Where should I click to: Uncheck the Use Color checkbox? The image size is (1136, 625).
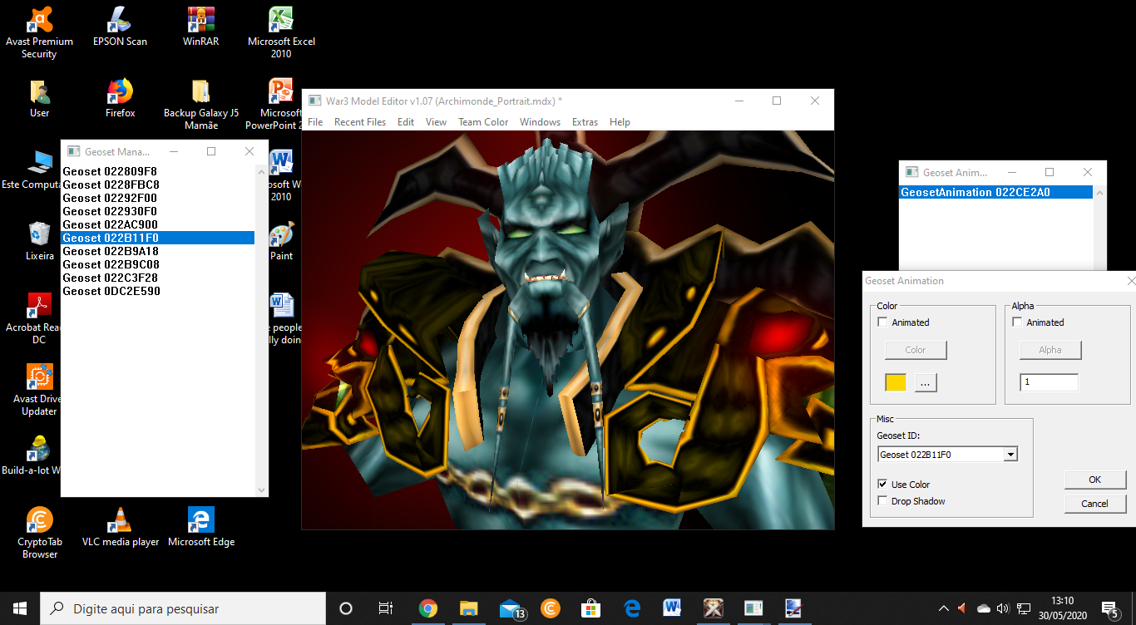883,485
